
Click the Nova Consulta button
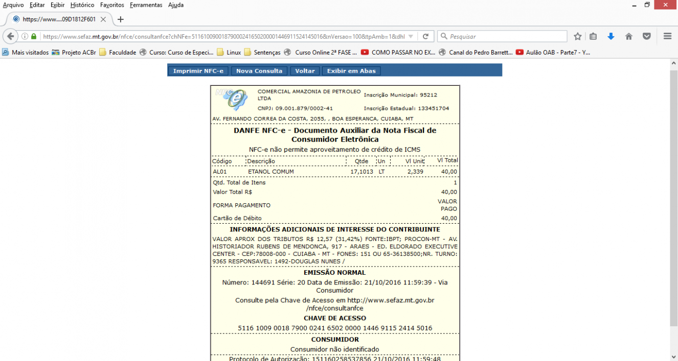point(259,71)
